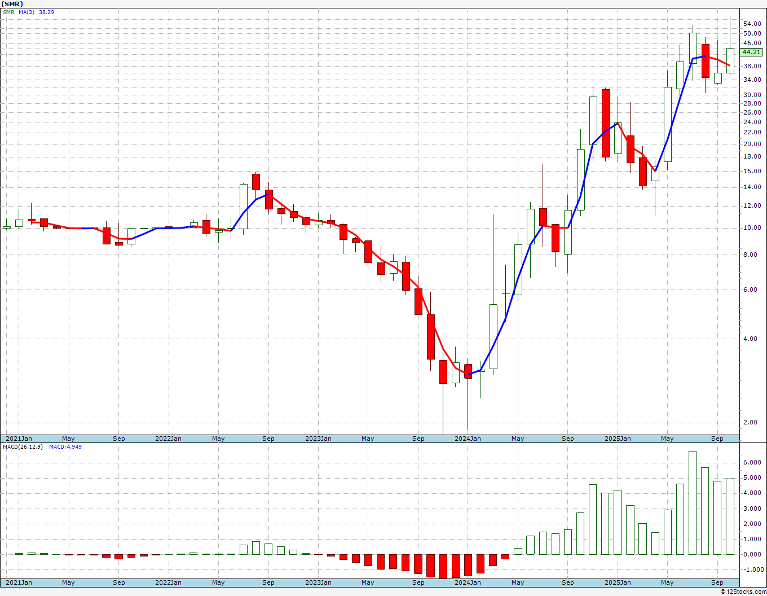Click the 30.00 price axis label
Image resolution: width=767 pixels, height=596 pixels.
point(752,95)
